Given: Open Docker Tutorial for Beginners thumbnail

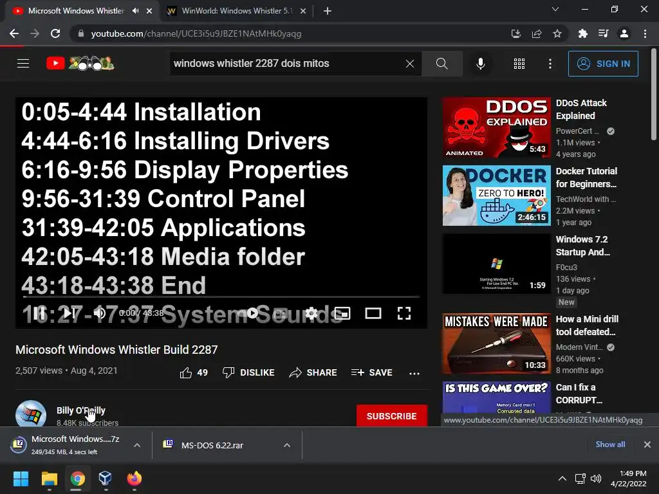Looking at the screenshot, I should (x=496, y=196).
